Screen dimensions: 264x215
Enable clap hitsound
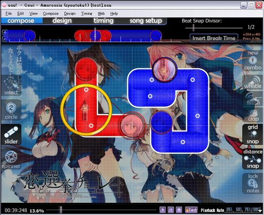[253, 115]
